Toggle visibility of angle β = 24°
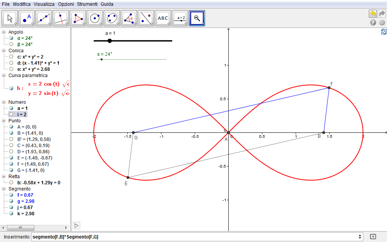The width and height of the screenshot is (387, 242). coord(11,45)
